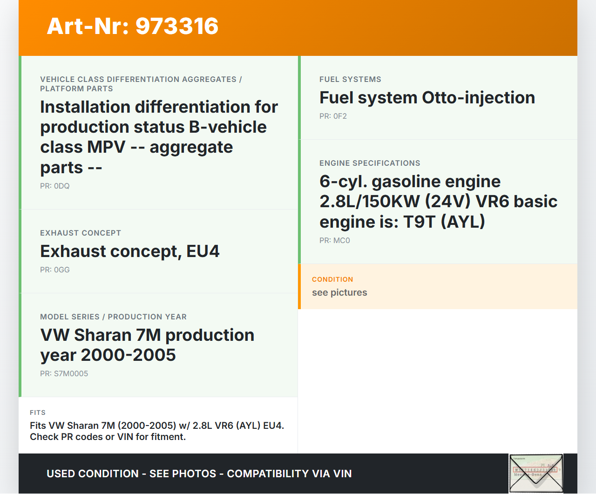Viewport: 596px width, 494px height.
Task: Select the Exhaust concept, EU4 title
Action: coord(130,251)
